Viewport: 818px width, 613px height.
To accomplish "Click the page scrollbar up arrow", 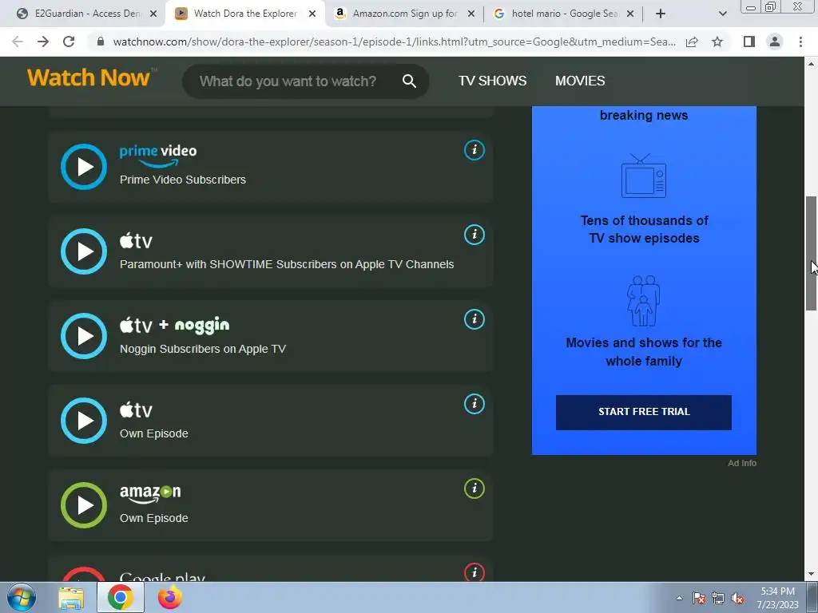I will pyautogui.click(x=812, y=64).
